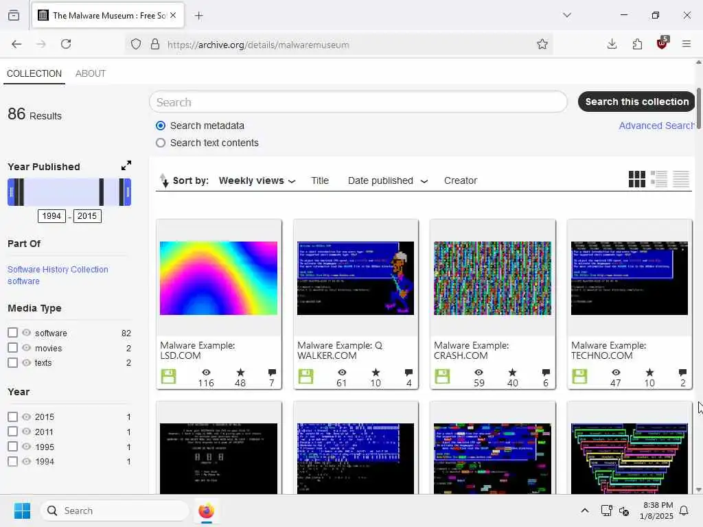Image resolution: width=703 pixels, height=527 pixels.
Task: Open Malware Example: LSD.COM title
Action: coord(197,351)
